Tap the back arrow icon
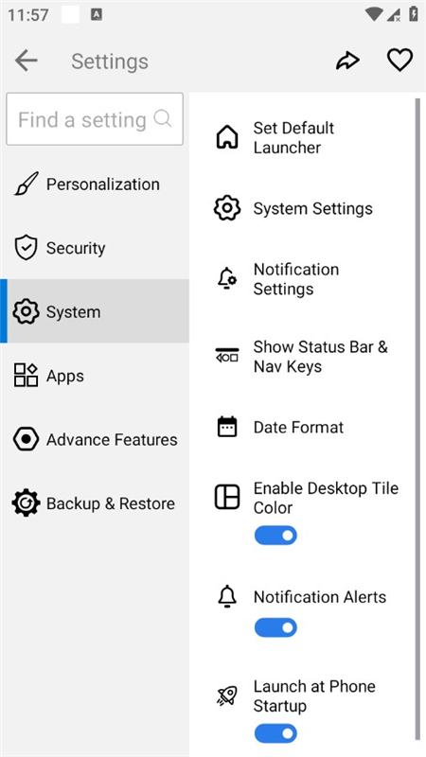Viewport: 426px width, 757px height. (x=27, y=61)
